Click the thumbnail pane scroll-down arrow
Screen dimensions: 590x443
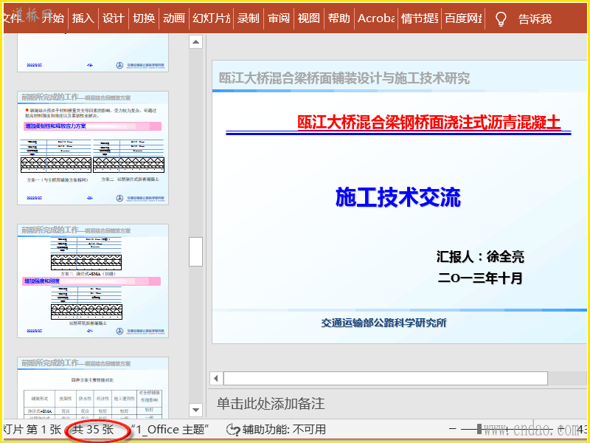point(195,410)
